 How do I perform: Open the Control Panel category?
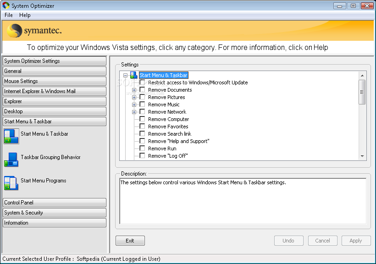coord(55,203)
